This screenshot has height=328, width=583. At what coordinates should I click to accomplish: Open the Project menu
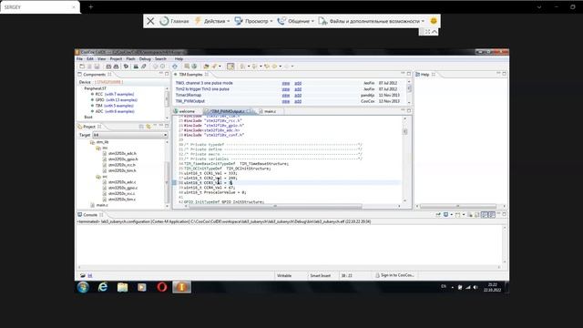pyautogui.click(x=116, y=58)
